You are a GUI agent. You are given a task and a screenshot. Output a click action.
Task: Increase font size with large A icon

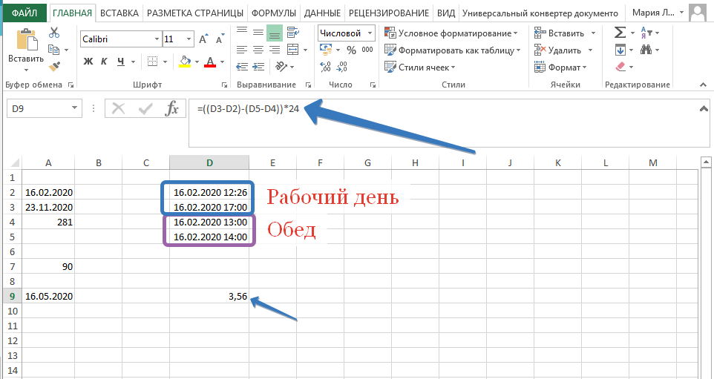coord(204,39)
